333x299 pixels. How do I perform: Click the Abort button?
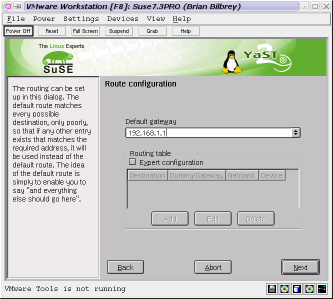coord(213,267)
